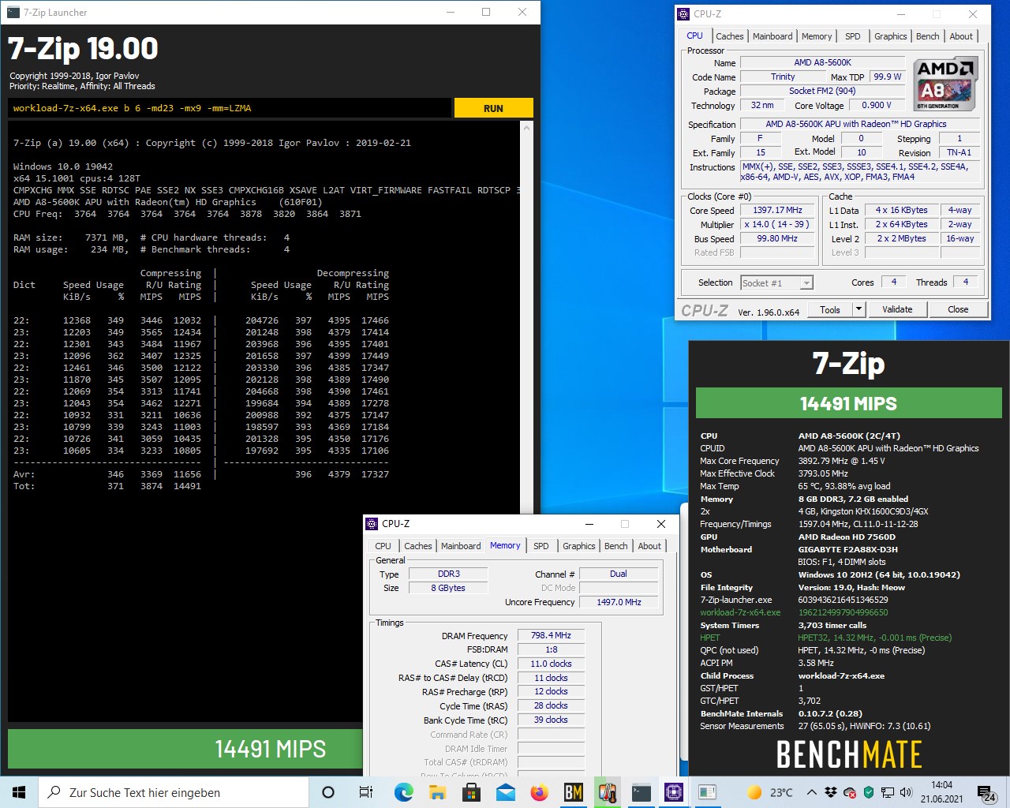Click the Validate button in CPU-Z
Image resolution: width=1010 pixels, height=808 pixels.
pos(897,309)
